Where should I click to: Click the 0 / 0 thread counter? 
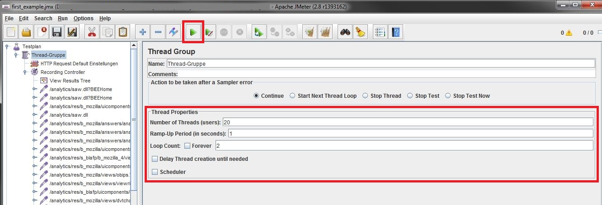pos(588,33)
